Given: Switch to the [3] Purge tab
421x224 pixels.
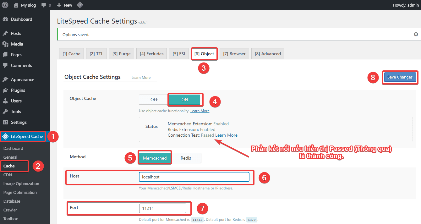Looking at the screenshot, I should click(x=121, y=54).
